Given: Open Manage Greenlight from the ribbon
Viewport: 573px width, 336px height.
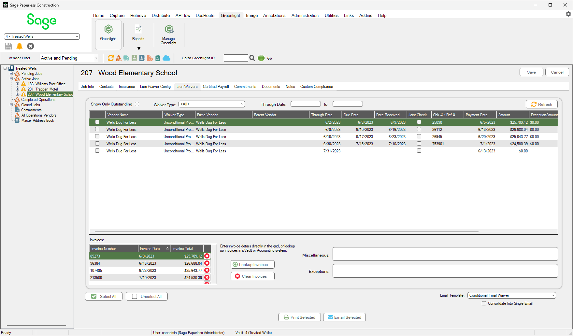Looking at the screenshot, I should pos(168,34).
